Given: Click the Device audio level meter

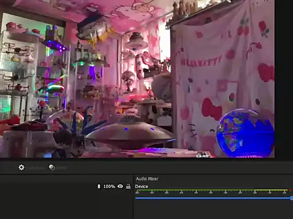Looking at the screenshot, I should click(x=214, y=190).
